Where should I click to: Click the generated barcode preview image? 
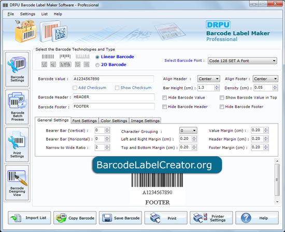click(x=157, y=180)
